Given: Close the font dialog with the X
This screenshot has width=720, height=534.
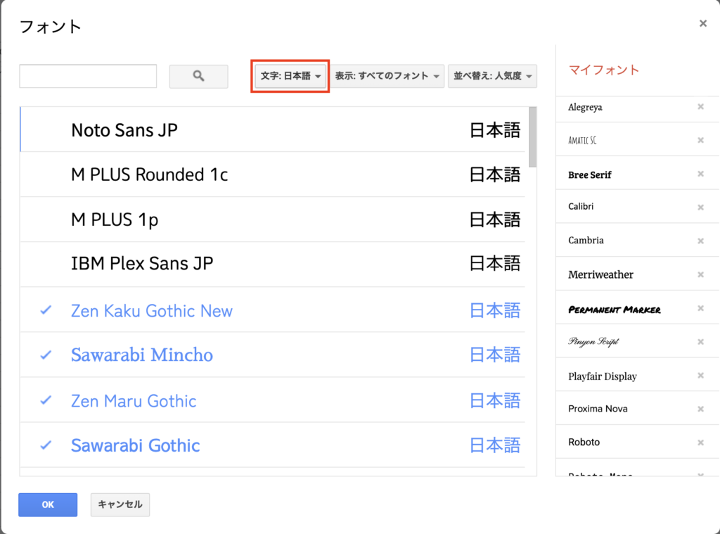Looking at the screenshot, I should pyautogui.click(x=702, y=24).
